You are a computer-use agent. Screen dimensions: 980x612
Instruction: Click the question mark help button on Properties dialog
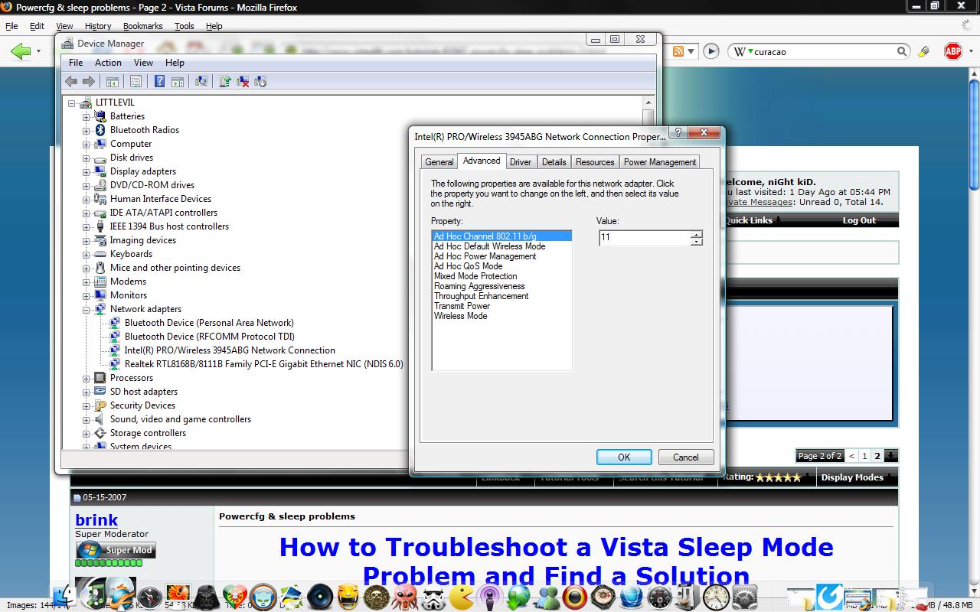point(678,133)
